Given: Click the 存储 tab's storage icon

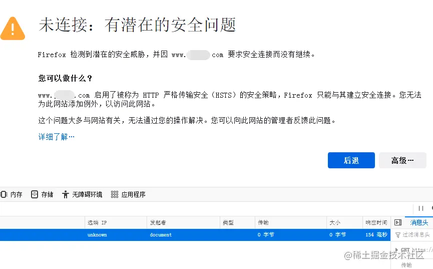Looking at the screenshot, I should [x=35, y=195].
